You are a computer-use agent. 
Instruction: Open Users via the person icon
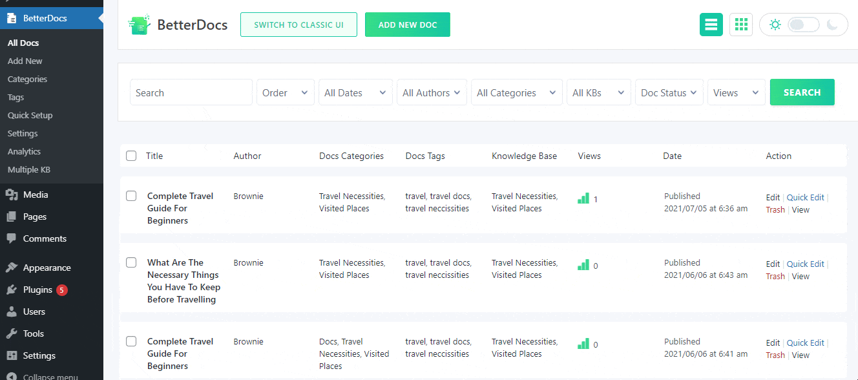[x=12, y=311]
